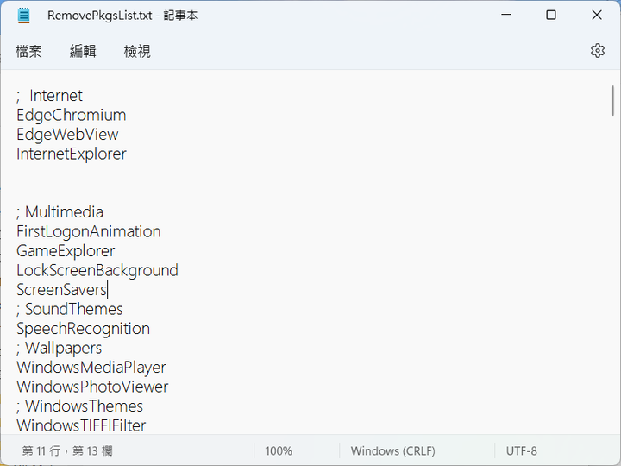Open the 編輯 (Edit) menu
The width and height of the screenshot is (621, 466).
coord(83,51)
